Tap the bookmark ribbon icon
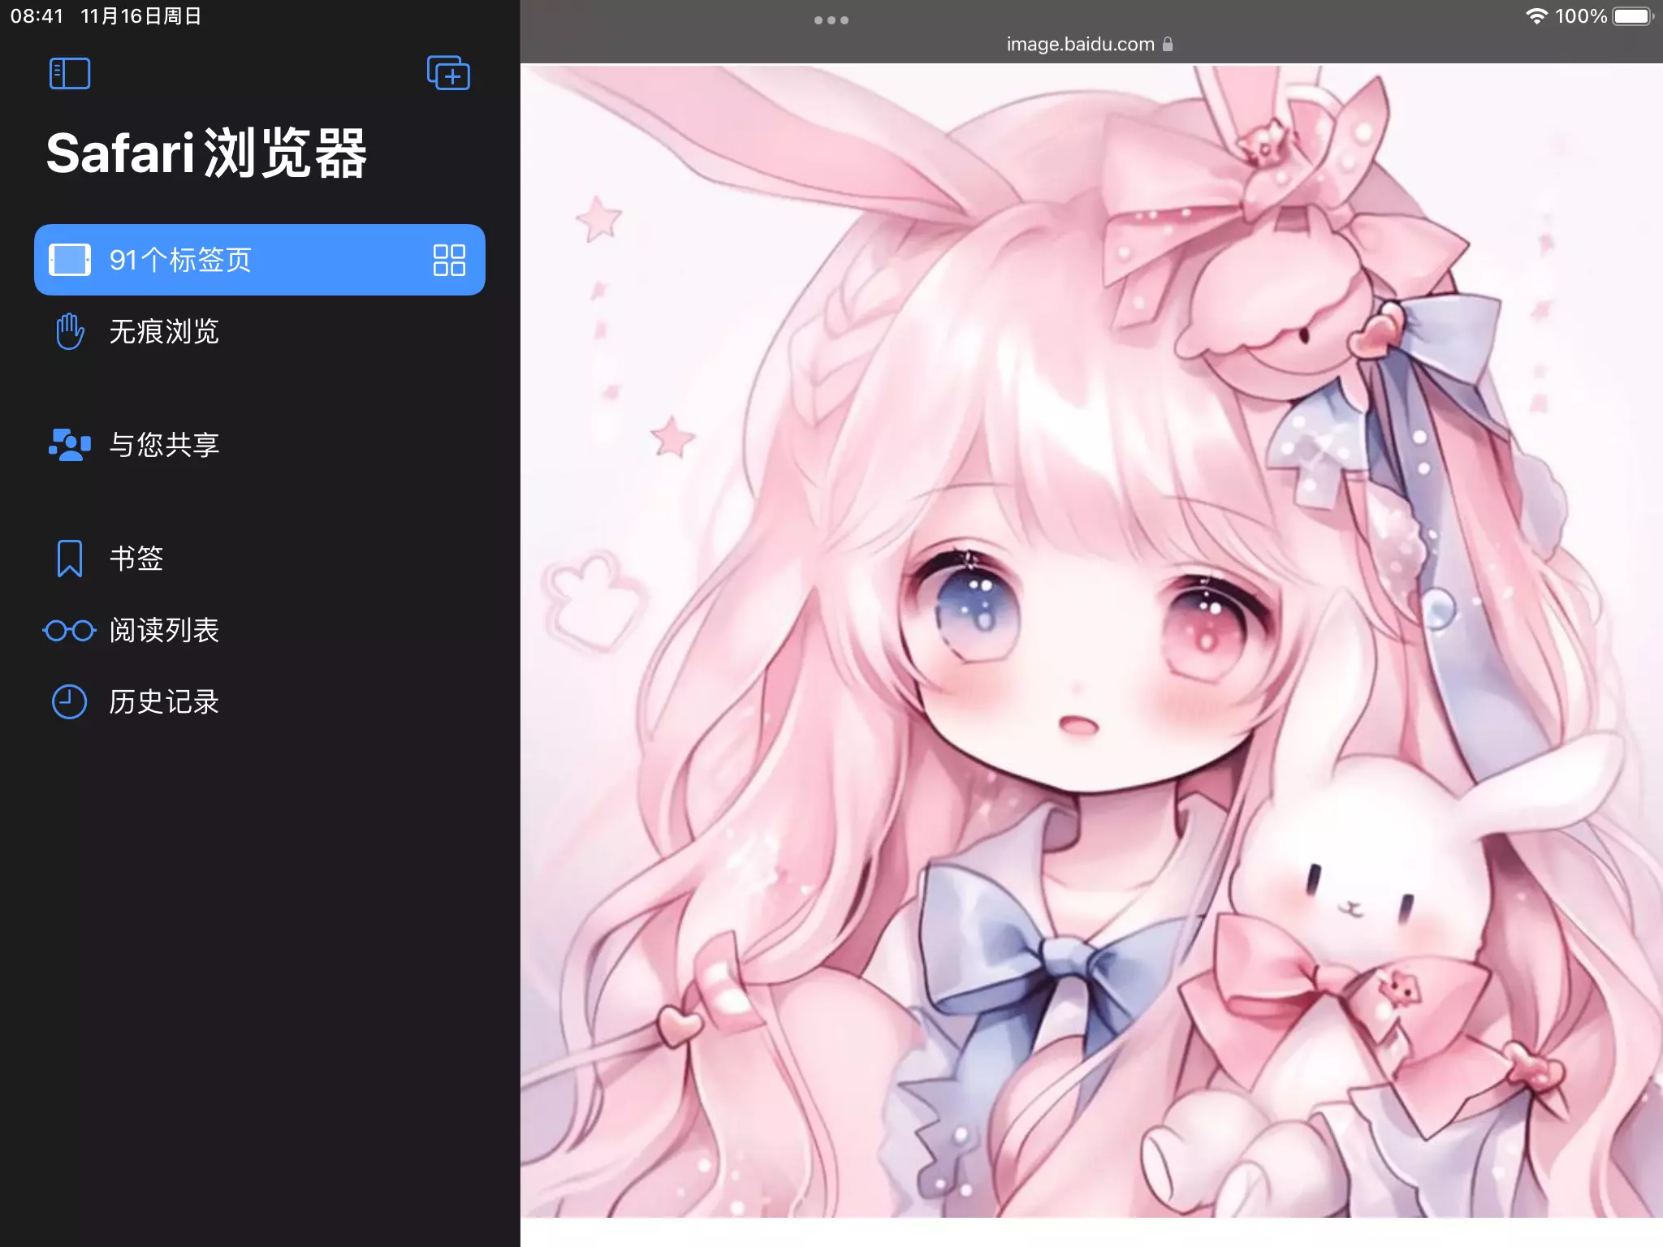This screenshot has width=1663, height=1247. (x=70, y=559)
